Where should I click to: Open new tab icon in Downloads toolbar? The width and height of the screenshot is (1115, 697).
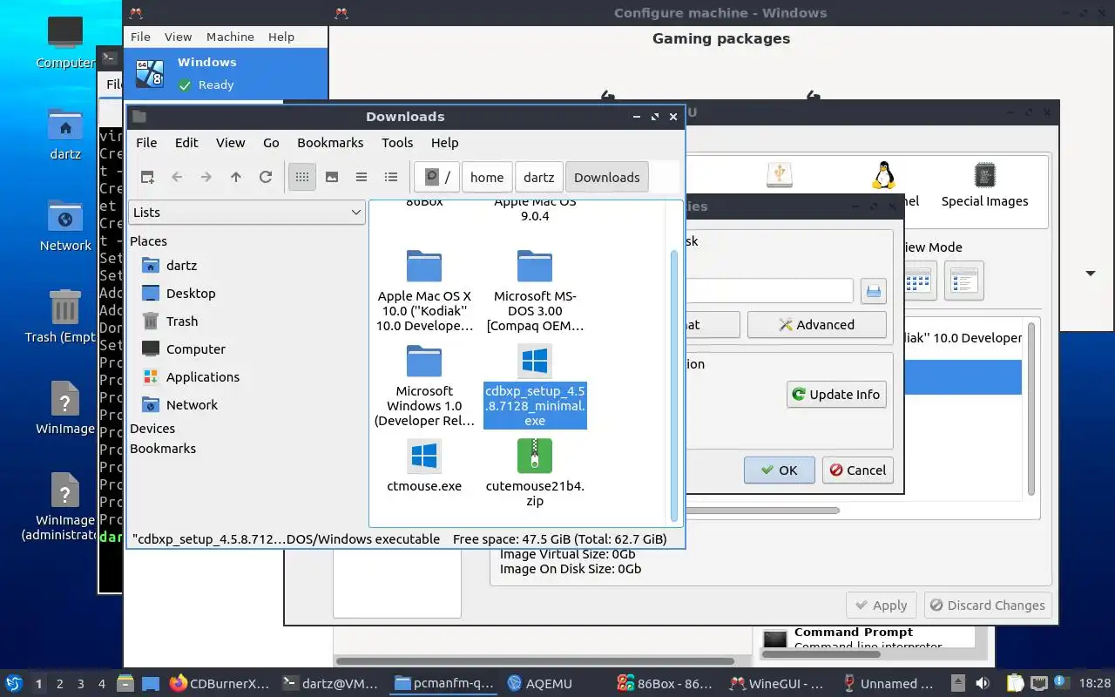(147, 177)
